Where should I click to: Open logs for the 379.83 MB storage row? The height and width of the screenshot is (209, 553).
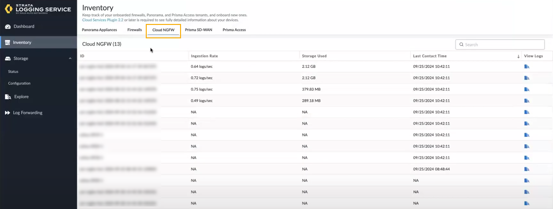pos(526,89)
